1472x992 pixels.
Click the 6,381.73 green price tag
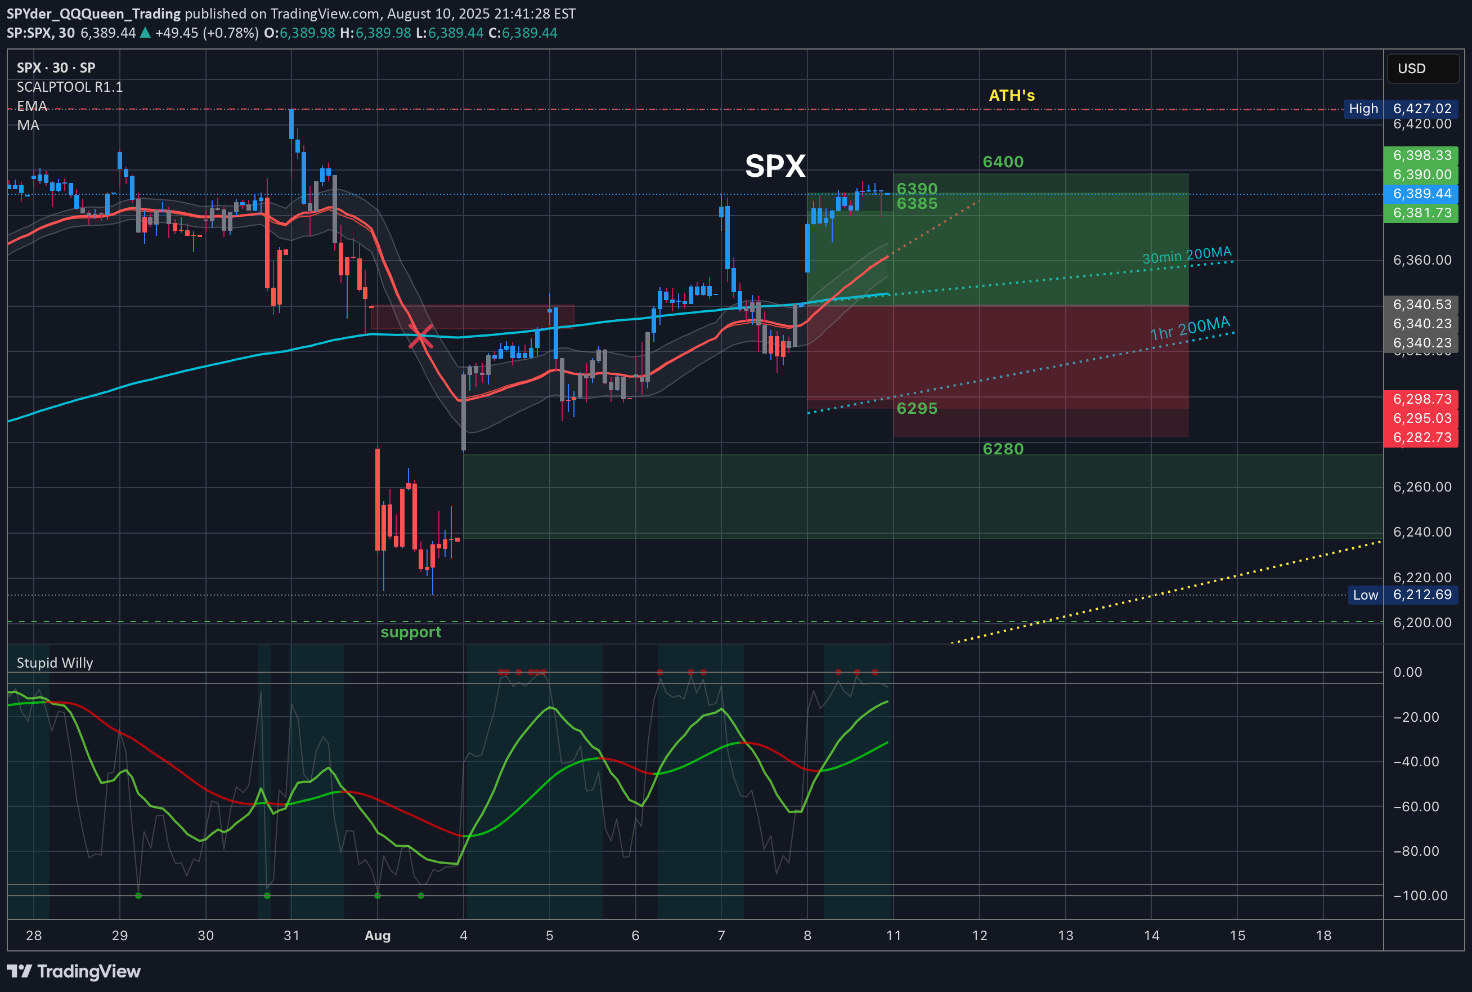tap(1421, 213)
